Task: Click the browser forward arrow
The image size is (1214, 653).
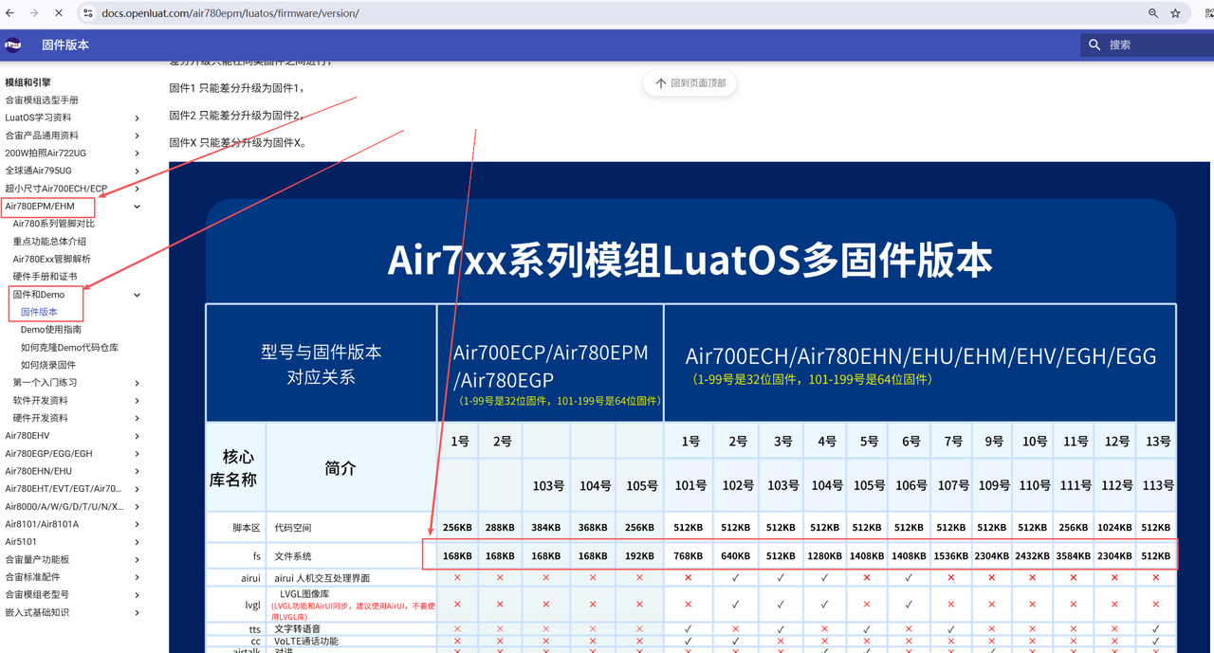Action: click(x=34, y=13)
